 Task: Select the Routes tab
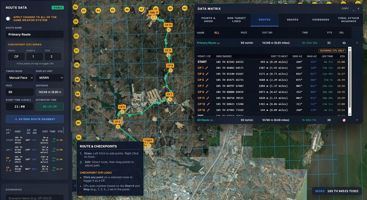click(264, 20)
